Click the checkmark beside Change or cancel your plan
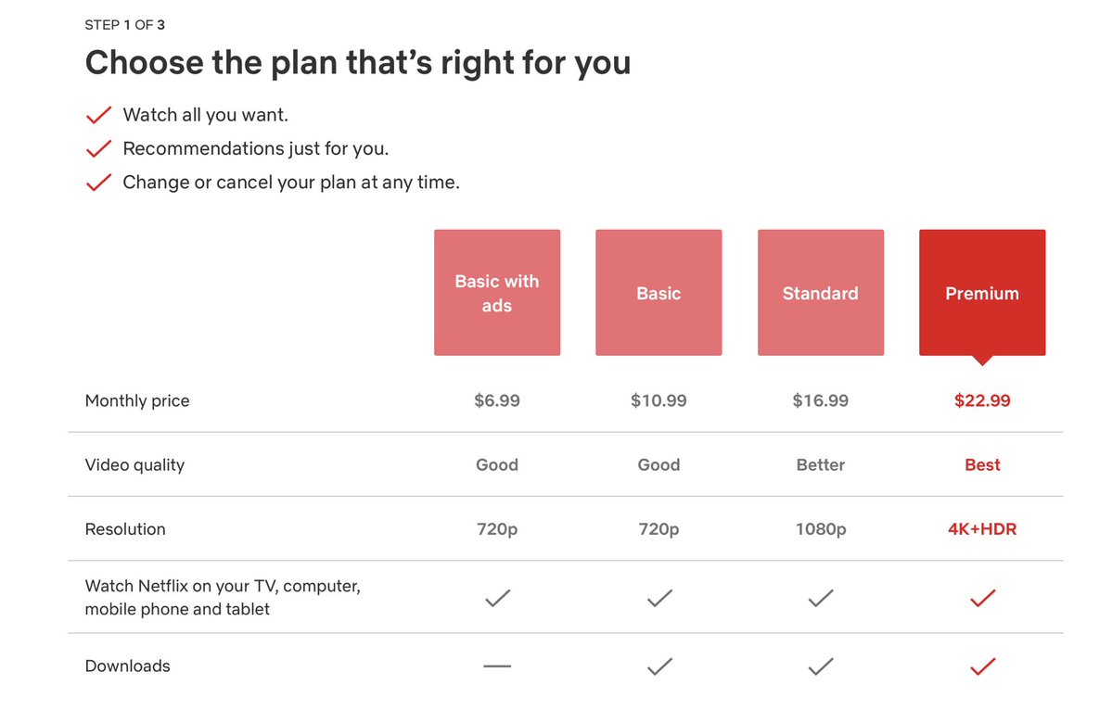The height and width of the screenshot is (710, 1112). (x=98, y=182)
